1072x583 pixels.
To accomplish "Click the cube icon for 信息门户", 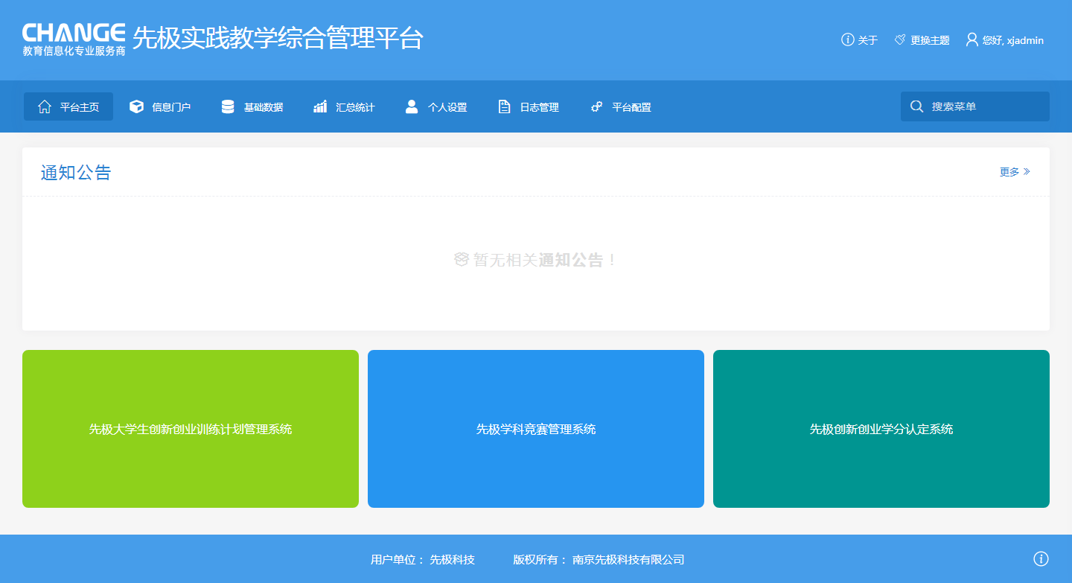I will click(x=136, y=106).
